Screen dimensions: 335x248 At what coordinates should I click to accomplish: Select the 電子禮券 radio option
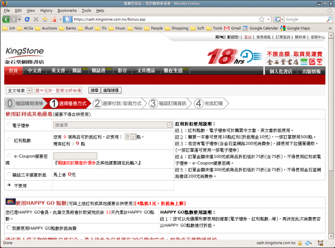coord(9,125)
